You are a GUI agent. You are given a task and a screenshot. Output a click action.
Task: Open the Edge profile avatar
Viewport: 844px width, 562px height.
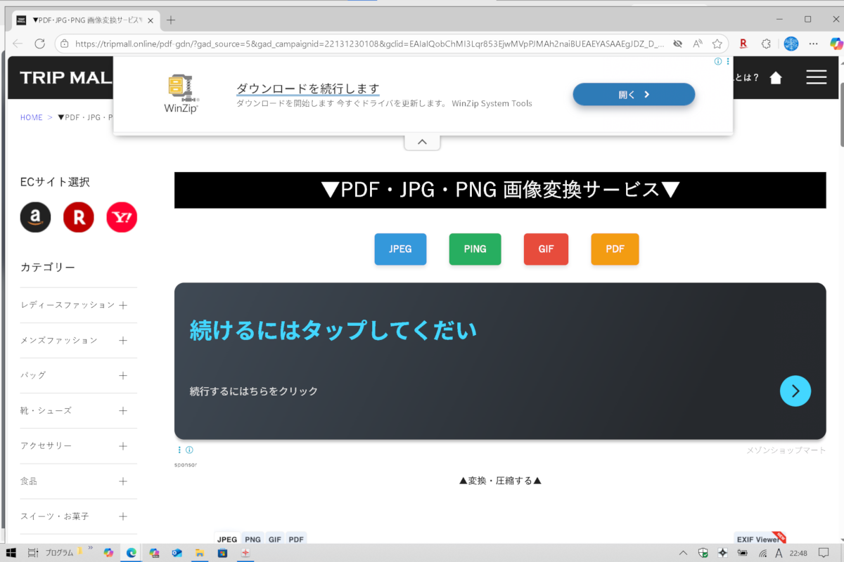tap(791, 44)
